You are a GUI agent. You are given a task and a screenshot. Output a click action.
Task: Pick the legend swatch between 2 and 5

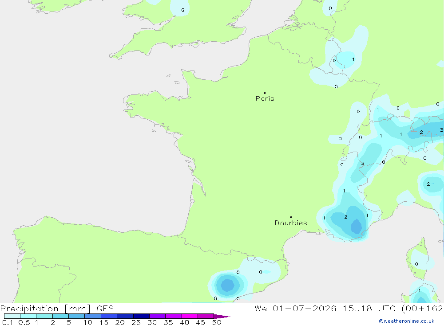[x=60, y=316]
